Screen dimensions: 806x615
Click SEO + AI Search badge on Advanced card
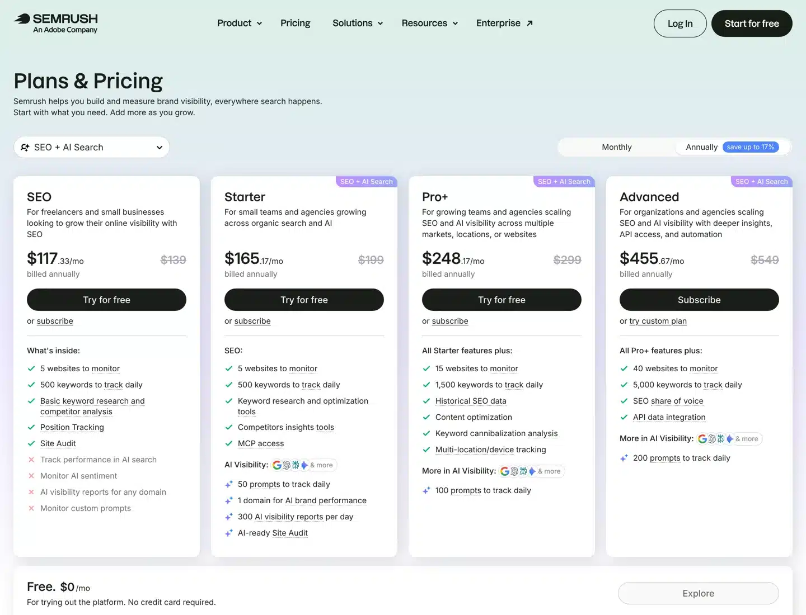[x=762, y=182]
